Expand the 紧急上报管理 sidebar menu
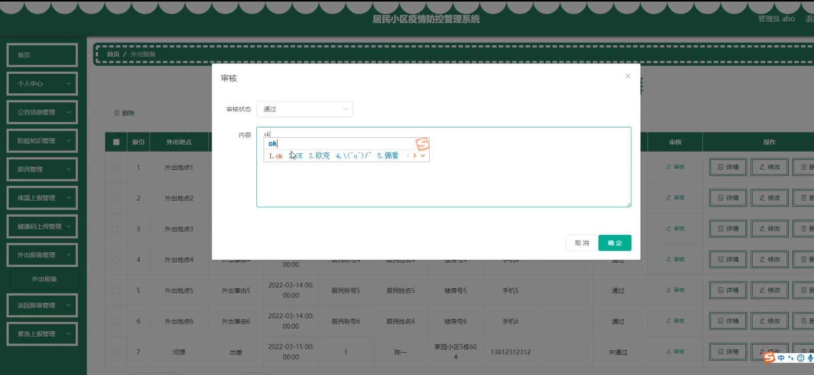This screenshot has height=375, width=814. point(42,334)
